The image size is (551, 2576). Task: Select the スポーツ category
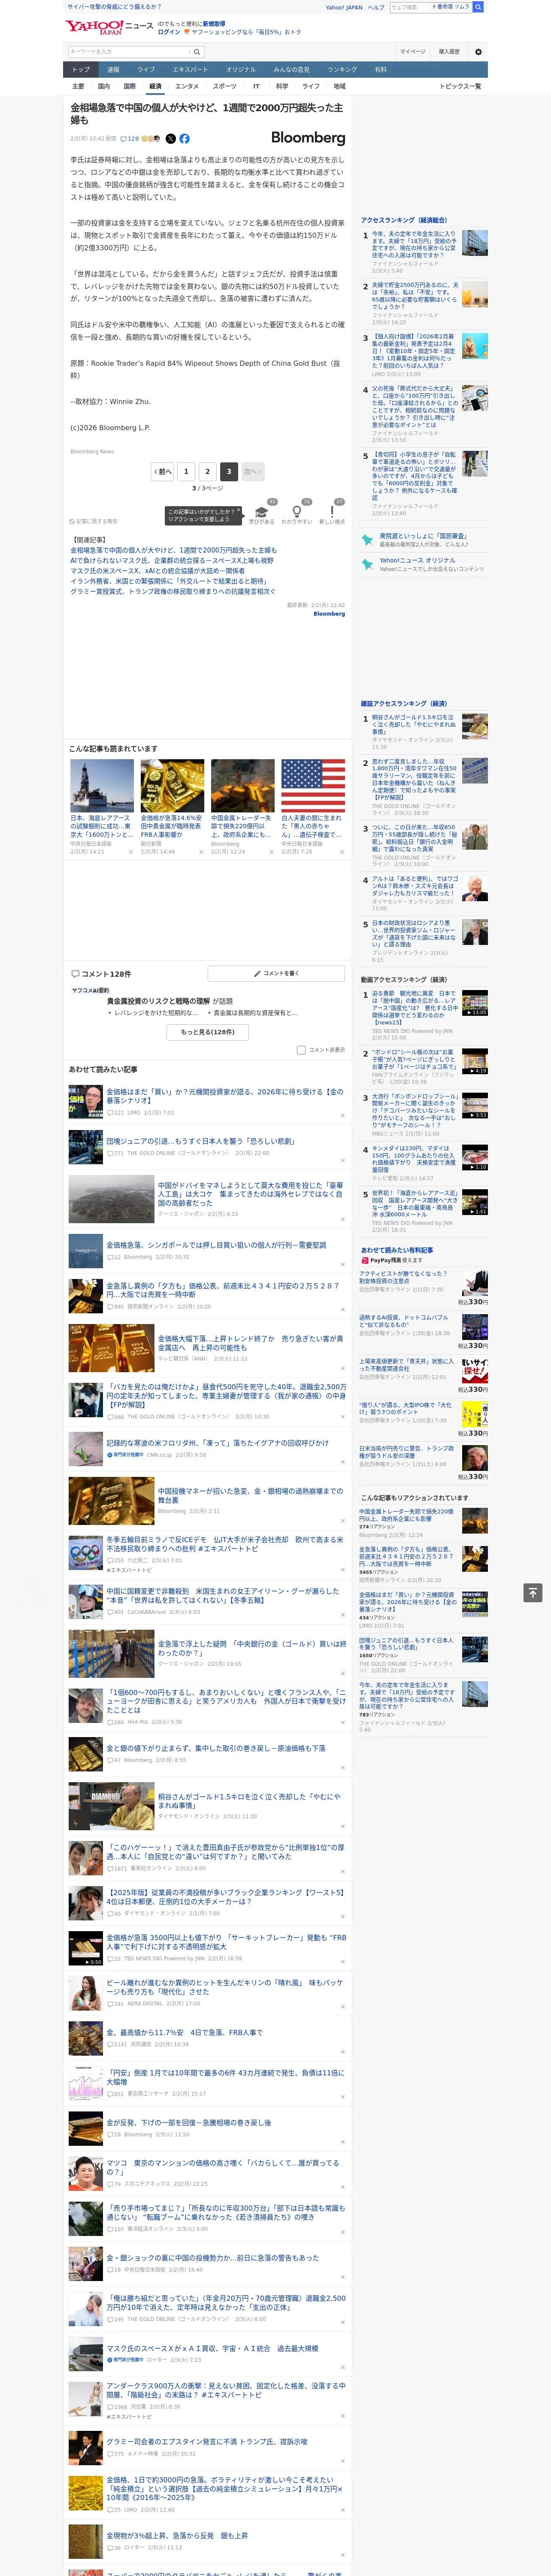click(x=225, y=86)
